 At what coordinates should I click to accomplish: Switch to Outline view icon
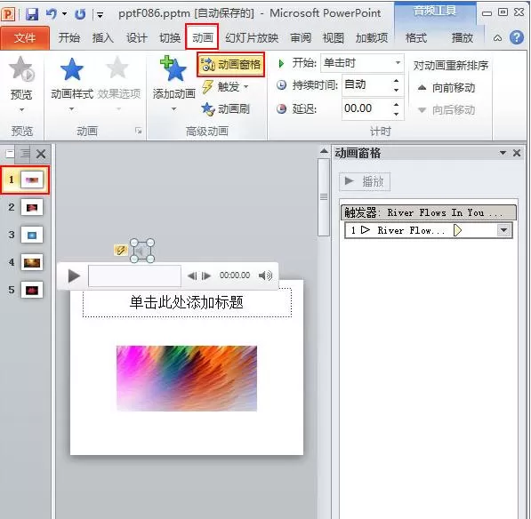point(26,154)
